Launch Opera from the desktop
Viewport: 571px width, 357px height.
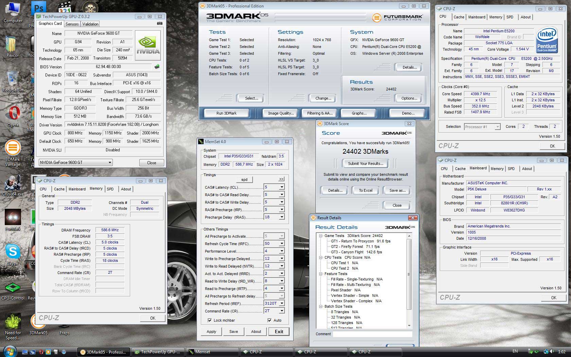(13, 116)
